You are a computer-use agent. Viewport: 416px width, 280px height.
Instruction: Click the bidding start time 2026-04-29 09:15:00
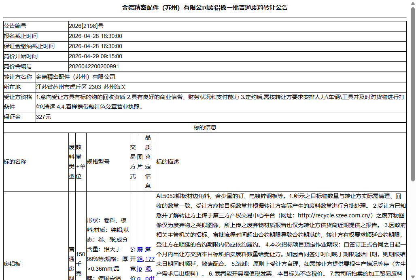[x=96, y=56]
